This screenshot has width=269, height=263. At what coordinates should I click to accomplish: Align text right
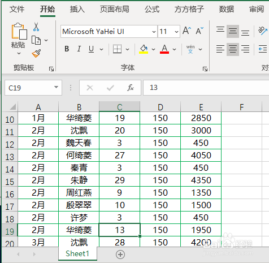click(x=245, y=49)
